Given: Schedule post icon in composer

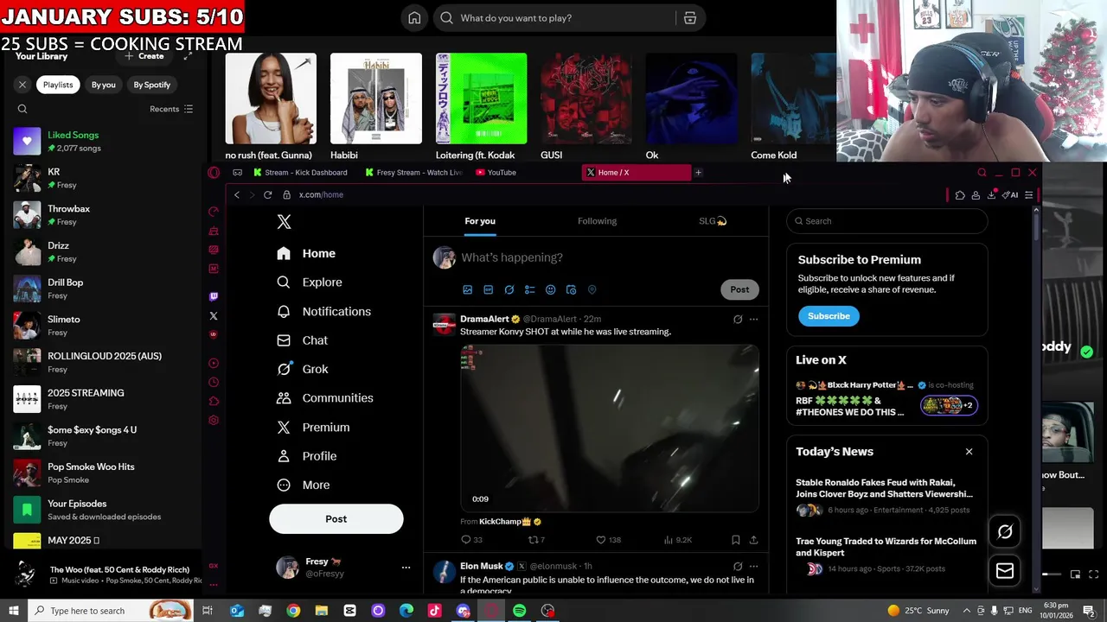Looking at the screenshot, I should coord(572,289).
